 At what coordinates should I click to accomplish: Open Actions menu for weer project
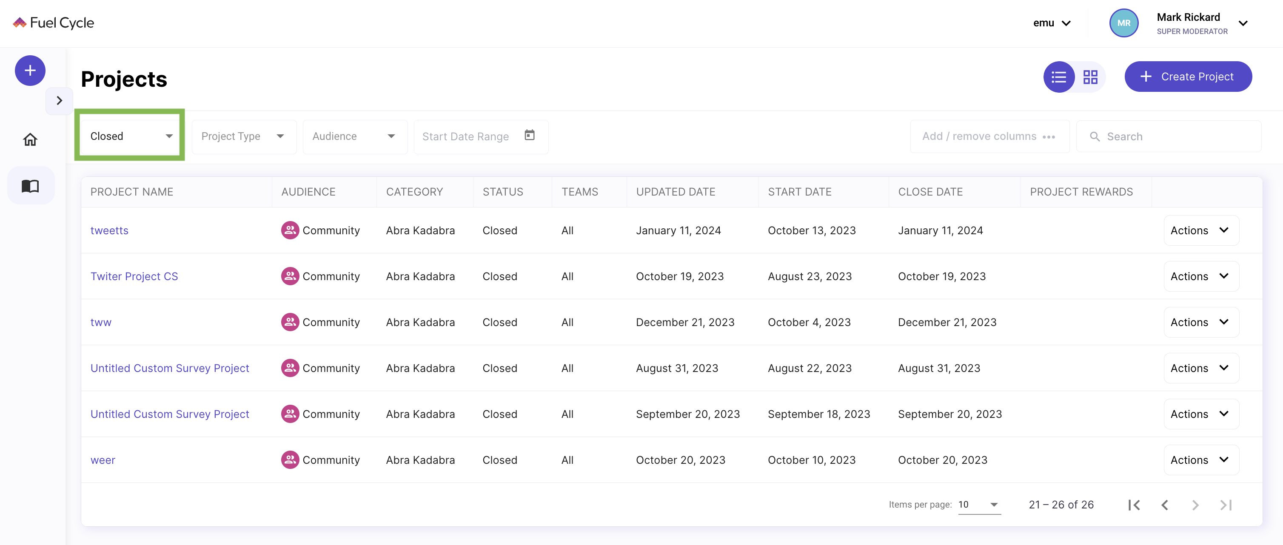tap(1200, 460)
